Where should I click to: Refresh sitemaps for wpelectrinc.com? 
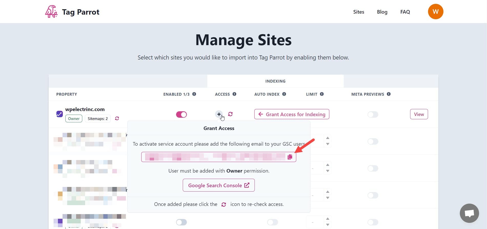click(x=117, y=118)
